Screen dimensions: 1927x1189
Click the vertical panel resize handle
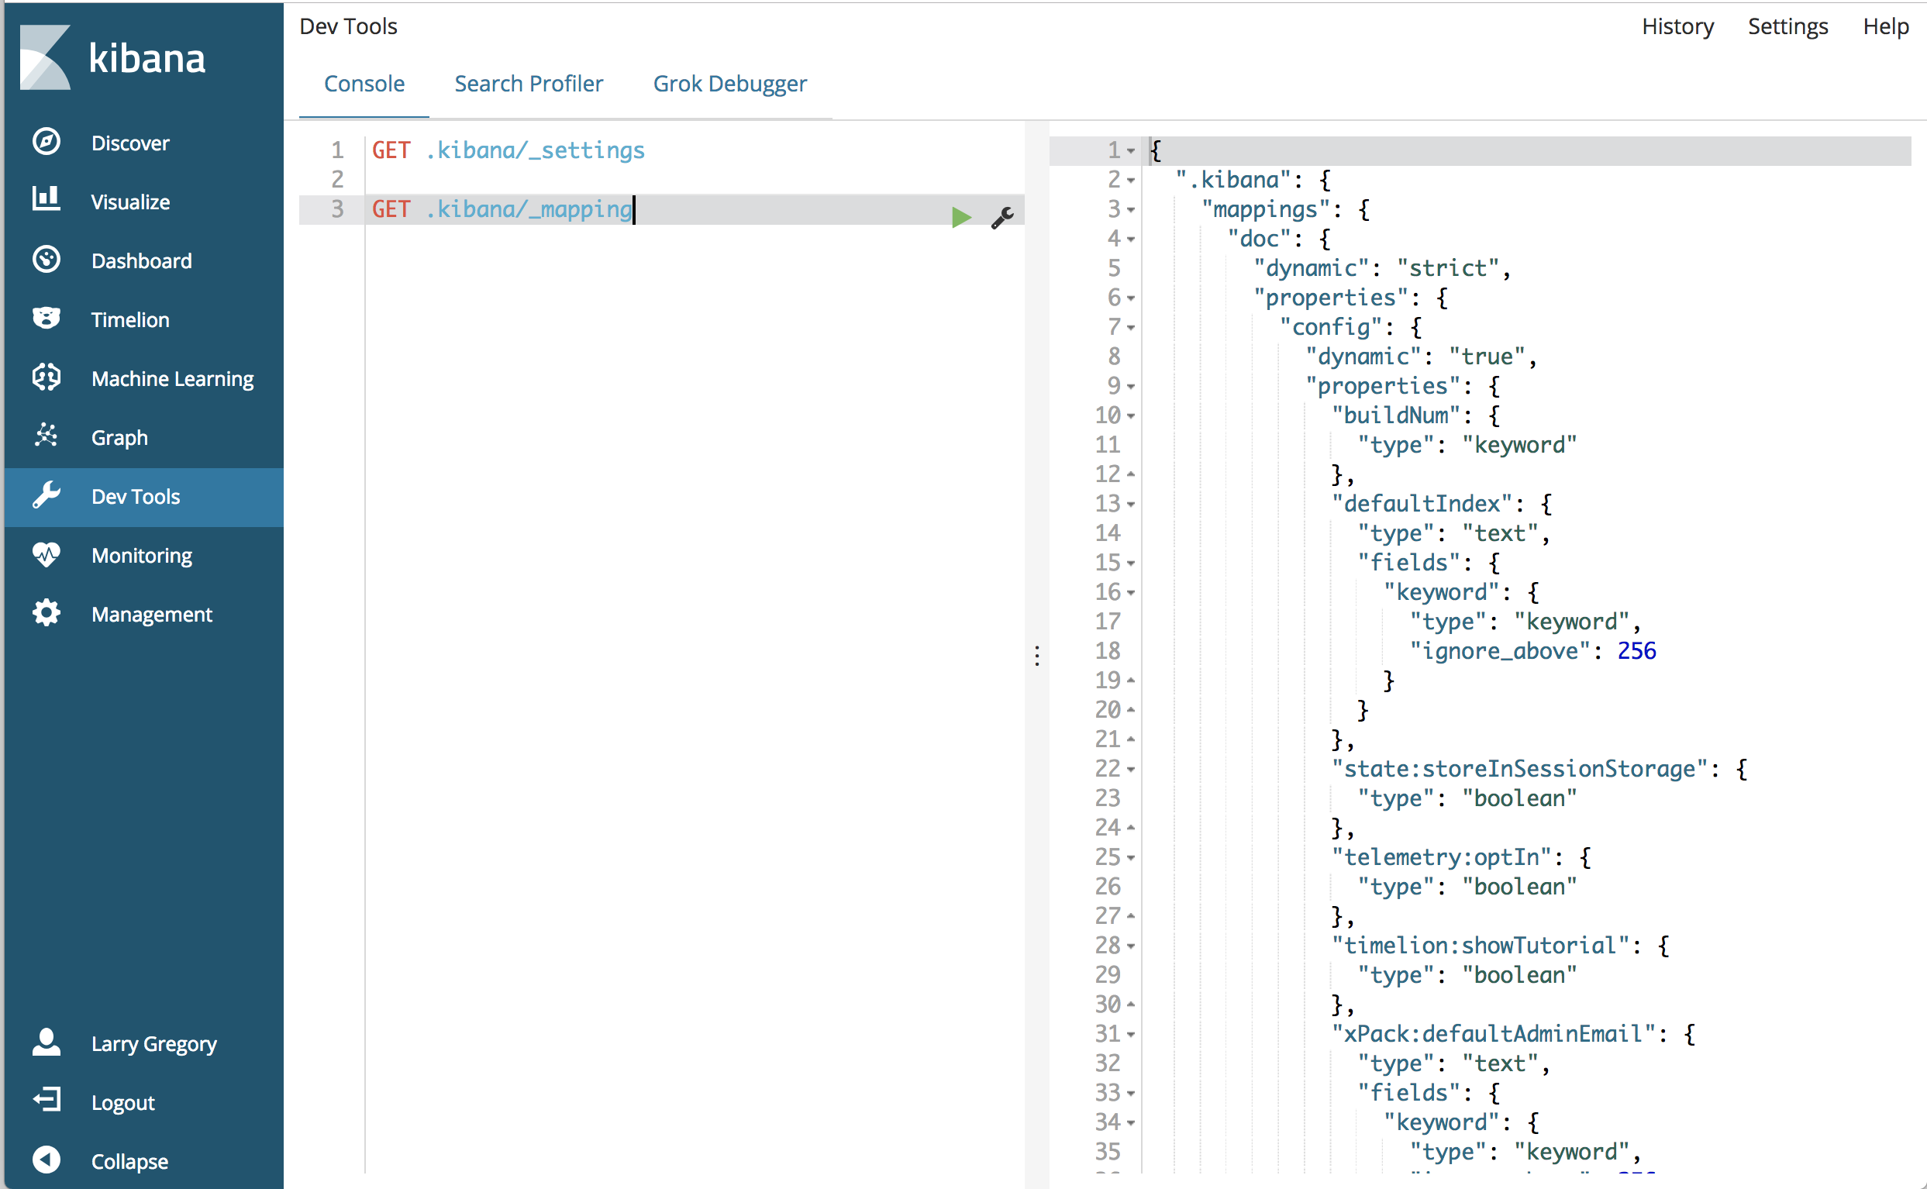pos(1037,655)
